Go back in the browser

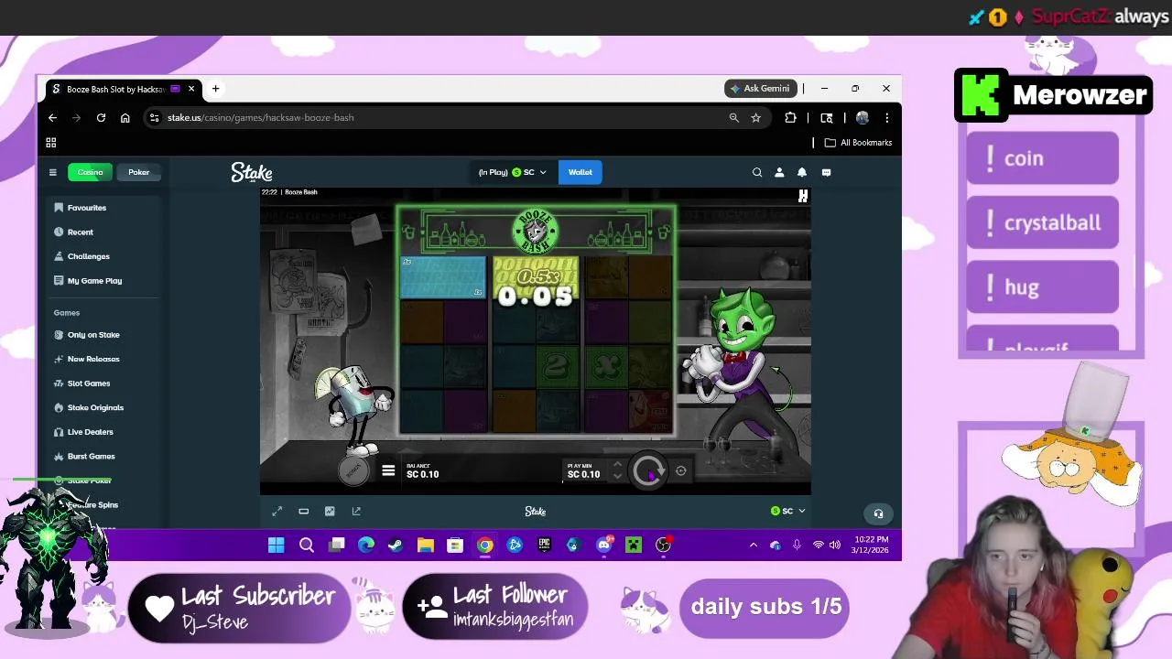[53, 117]
